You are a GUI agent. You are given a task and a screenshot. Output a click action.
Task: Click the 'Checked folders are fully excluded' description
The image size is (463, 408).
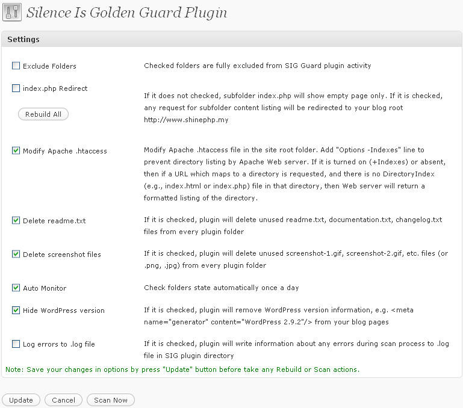click(x=257, y=66)
